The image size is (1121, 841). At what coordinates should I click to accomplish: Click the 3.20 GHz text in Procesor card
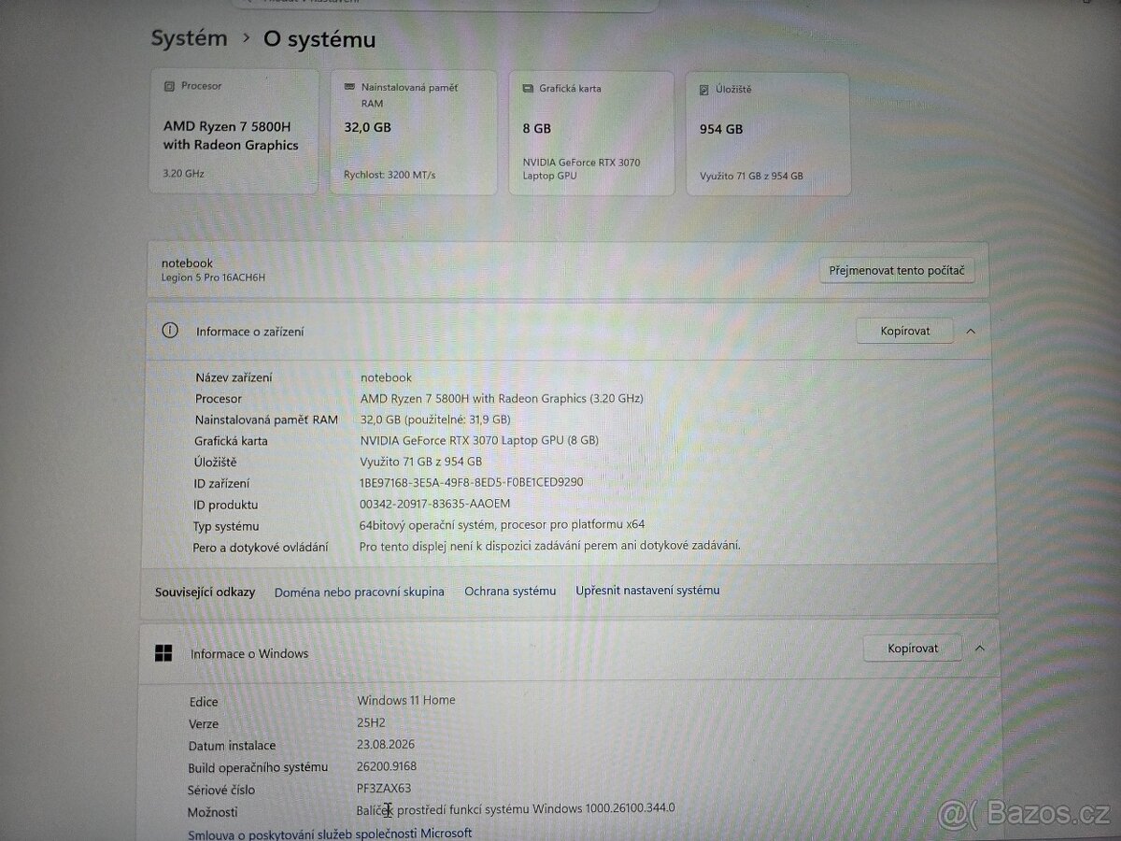pyautogui.click(x=183, y=173)
